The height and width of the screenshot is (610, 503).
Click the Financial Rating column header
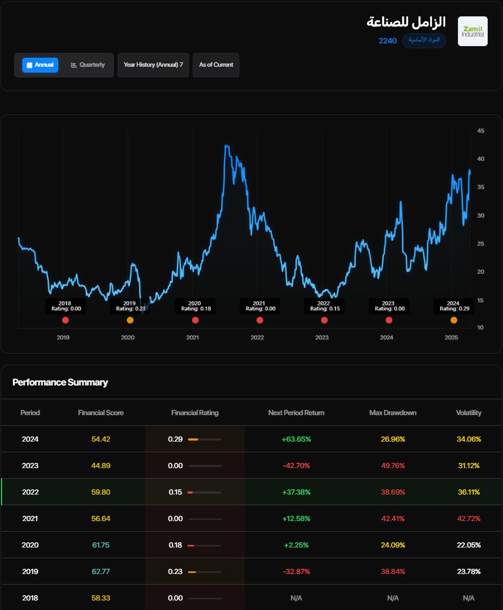pos(195,413)
